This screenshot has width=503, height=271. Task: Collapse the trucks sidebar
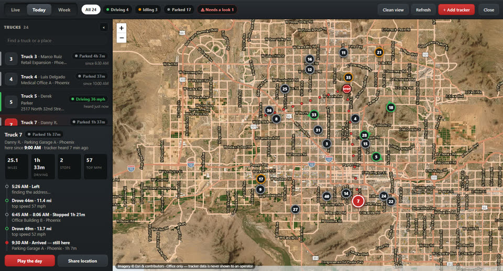pyautogui.click(x=104, y=28)
